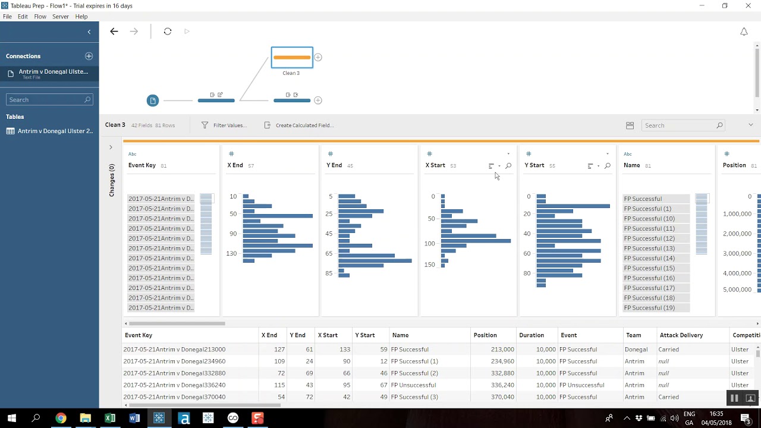Viewport: 761px width, 428px height.
Task: Click Duration column header in grid
Action: [532, 335]
